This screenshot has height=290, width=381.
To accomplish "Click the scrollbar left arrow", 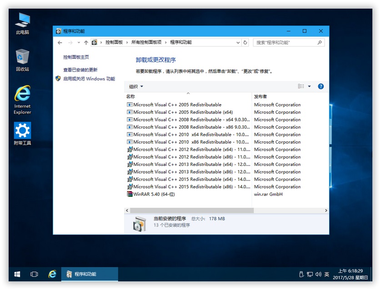I will coord(127,210).
